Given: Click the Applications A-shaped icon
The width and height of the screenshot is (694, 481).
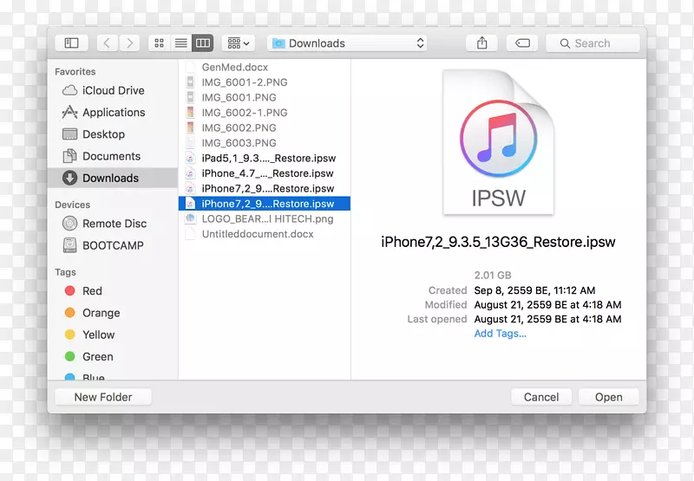Looking at the screenshot, I should (69, 113).
